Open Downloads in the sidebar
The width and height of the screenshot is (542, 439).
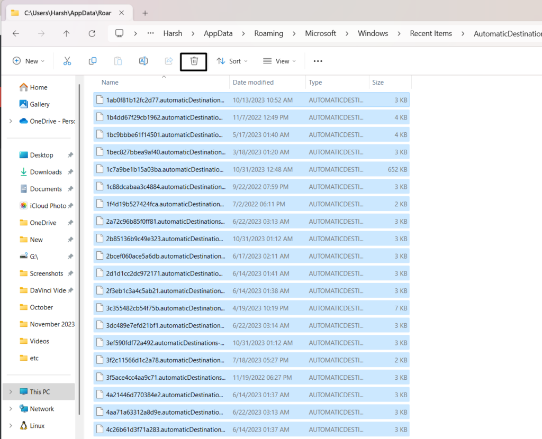(x=46, y=172)
